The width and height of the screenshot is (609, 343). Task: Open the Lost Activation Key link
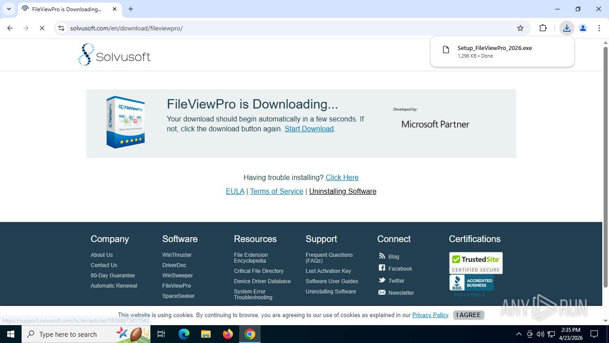pos(328,271)
